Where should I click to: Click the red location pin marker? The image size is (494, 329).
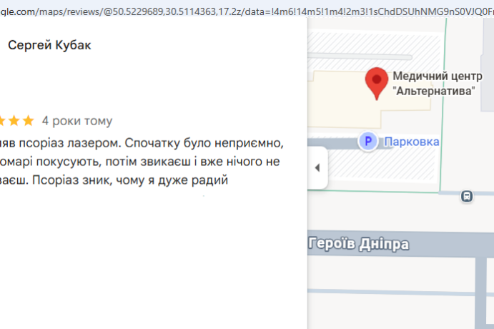click(x=377, y=82)
